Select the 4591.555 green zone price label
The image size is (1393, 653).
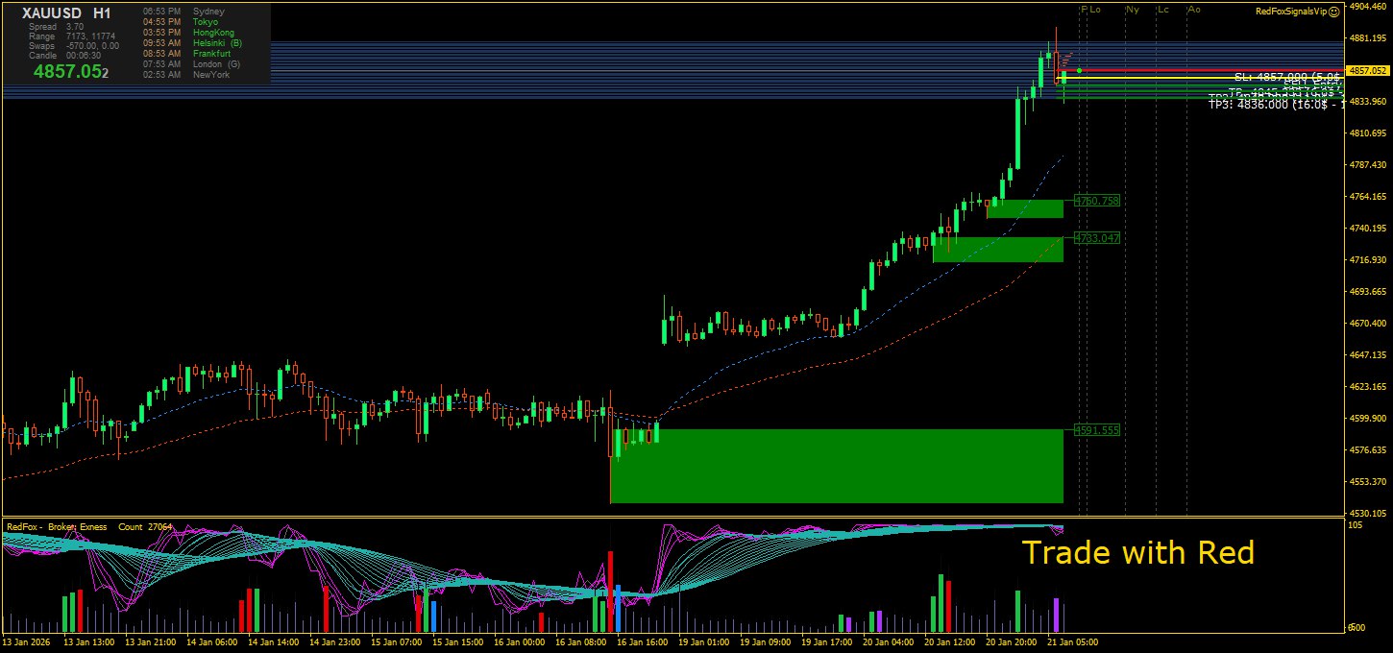click(x=1097, y=431)
